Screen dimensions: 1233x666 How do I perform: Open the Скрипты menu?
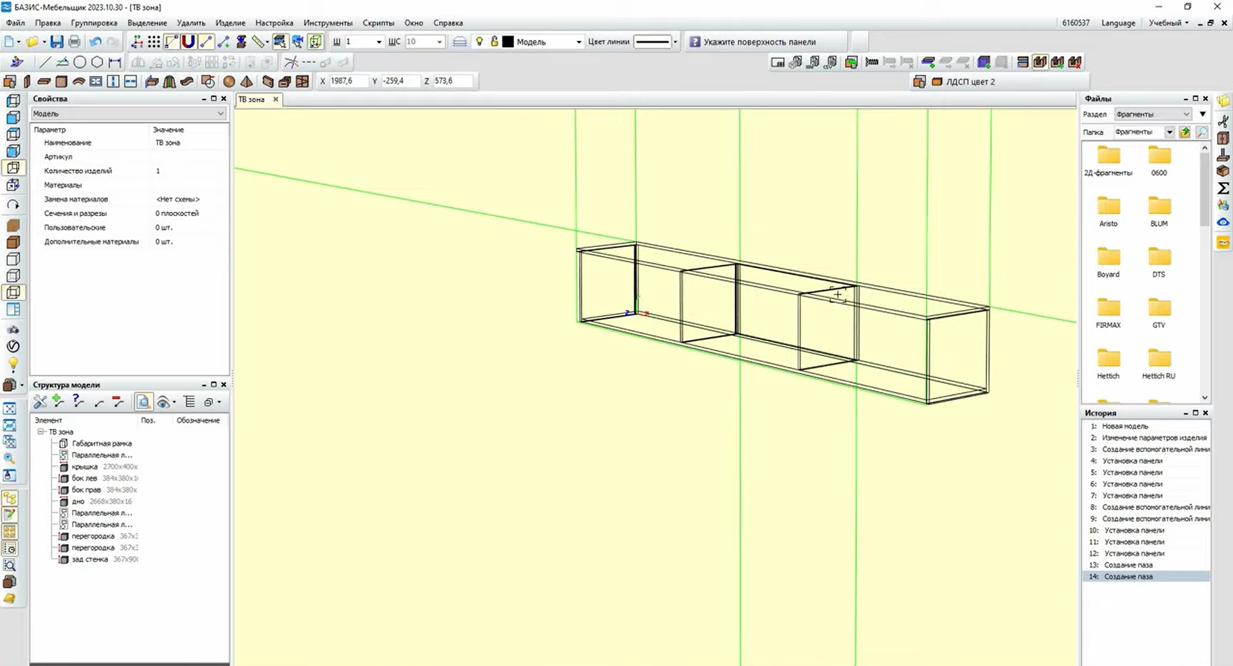378,22
